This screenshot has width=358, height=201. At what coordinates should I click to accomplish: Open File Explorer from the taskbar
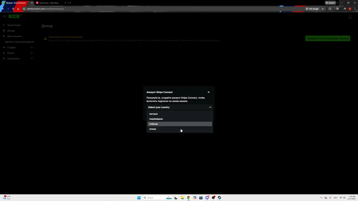click(x=182, y=198)
